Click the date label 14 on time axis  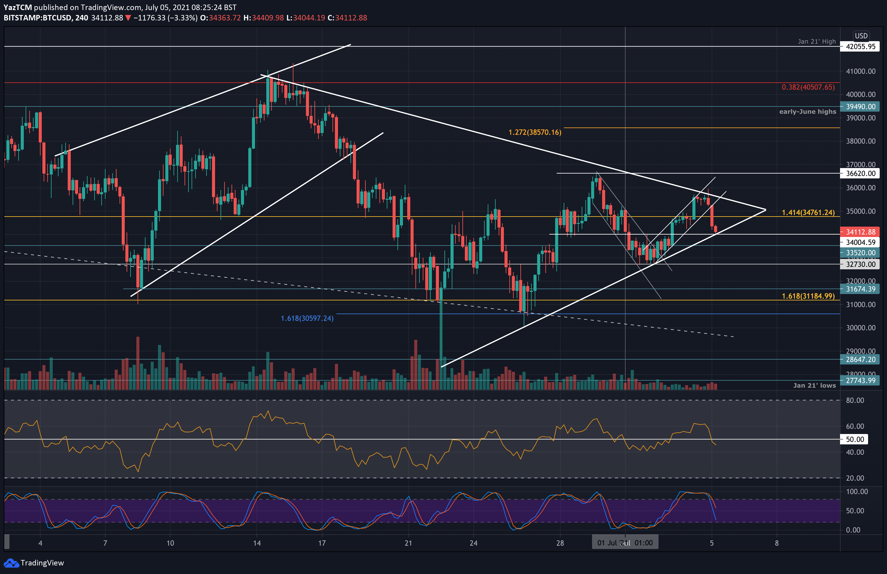257,543
